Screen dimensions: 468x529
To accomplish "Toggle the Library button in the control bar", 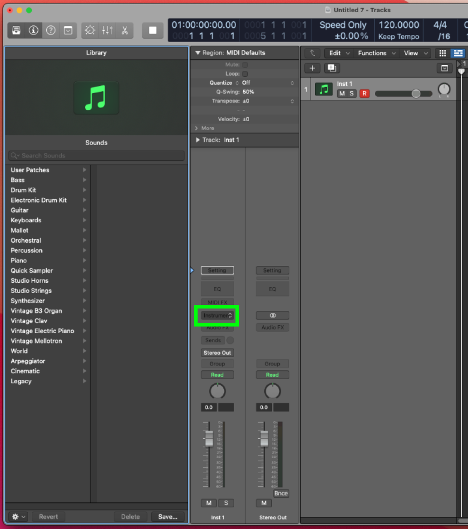I will 16,30.
